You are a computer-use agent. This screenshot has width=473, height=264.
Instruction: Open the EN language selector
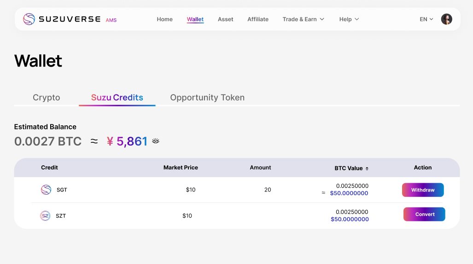click(x=426, y=19)
